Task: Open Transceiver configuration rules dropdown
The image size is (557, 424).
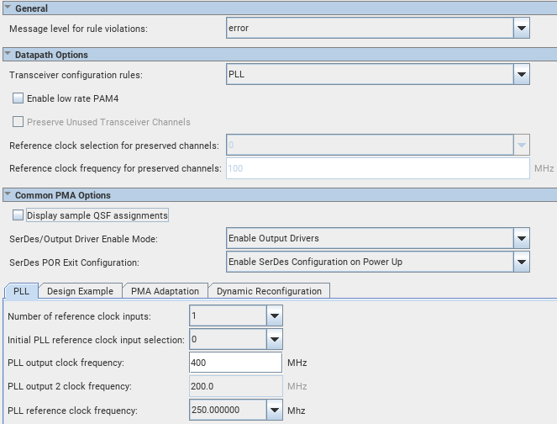Action: pyautogui.click(x=522, y=75)
